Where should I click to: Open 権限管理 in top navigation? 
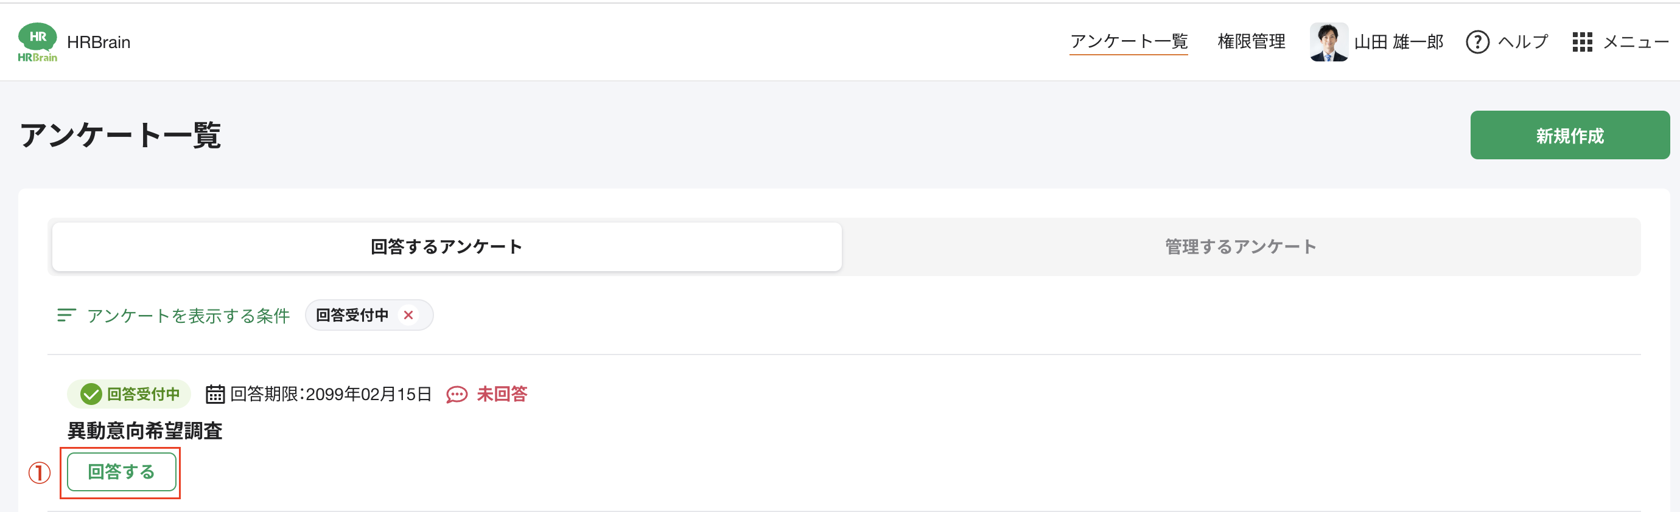coord(1251,43)
